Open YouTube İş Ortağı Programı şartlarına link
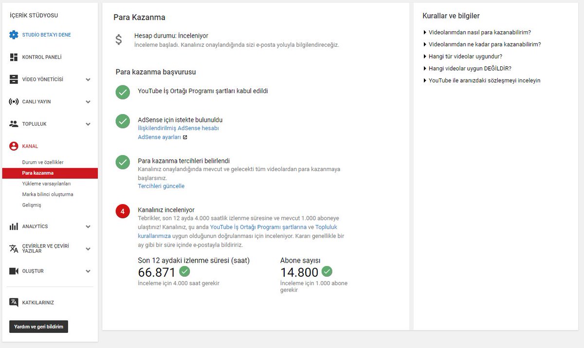The image size is (584, 348). click(258, 227)
